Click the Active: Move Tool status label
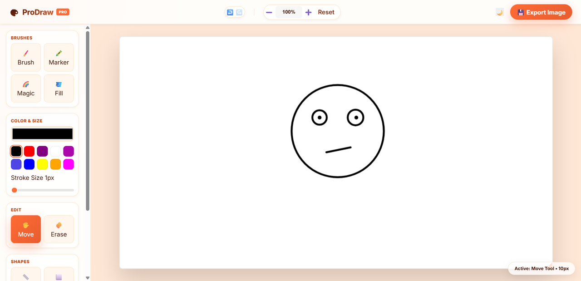This screenshot has width=581, height=281. tap(542, 268)
